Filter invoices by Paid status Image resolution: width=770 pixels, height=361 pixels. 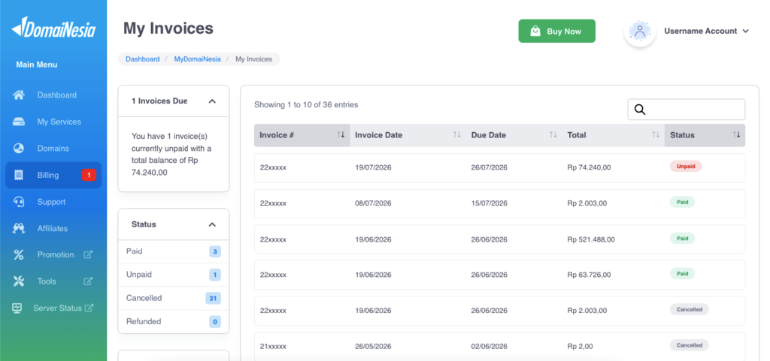click(x=174, y=251)
